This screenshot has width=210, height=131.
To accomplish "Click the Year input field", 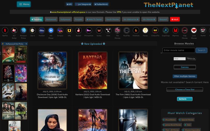I will coord(180,59).
